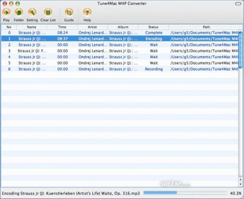244x199 pixels.
Task: Click the Album cell in row 5
Action: click(x=123, y=63)
